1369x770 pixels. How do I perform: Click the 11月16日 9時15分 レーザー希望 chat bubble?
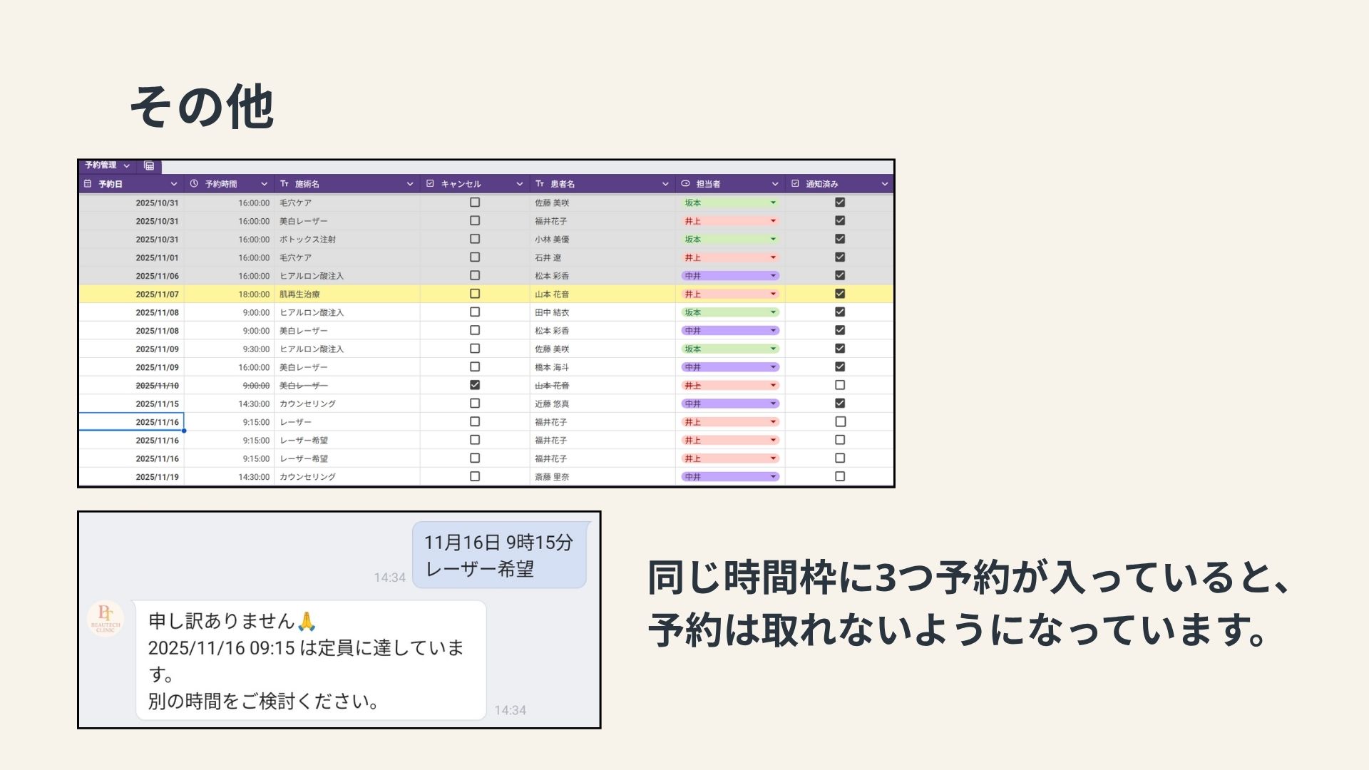click(x=499, y=555)
